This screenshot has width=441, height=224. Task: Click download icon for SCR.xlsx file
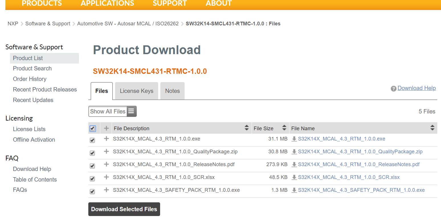[294, 178]
